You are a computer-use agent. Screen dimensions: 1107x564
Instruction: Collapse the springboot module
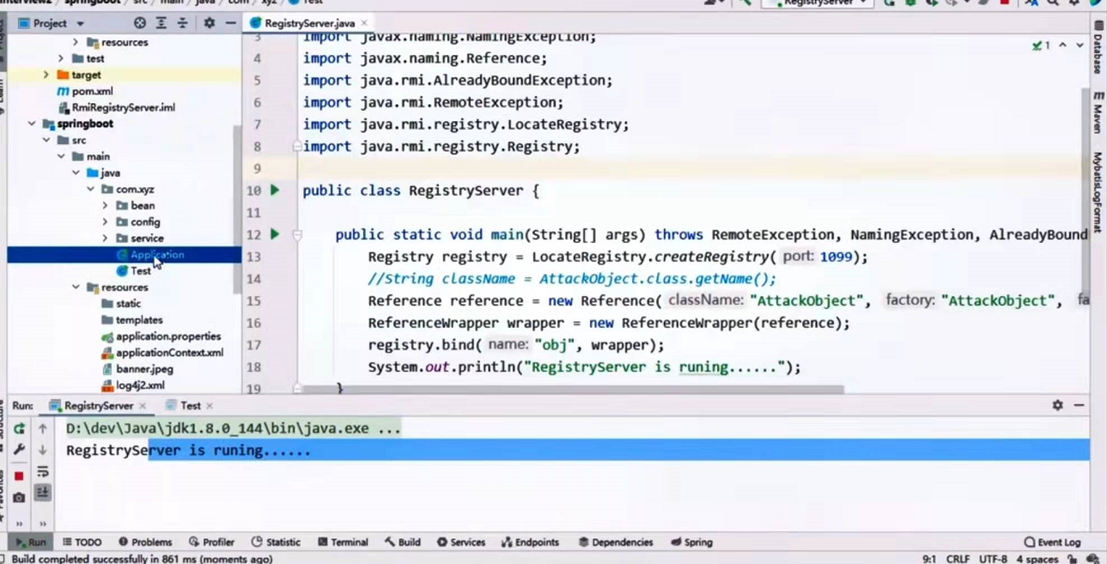32,124
